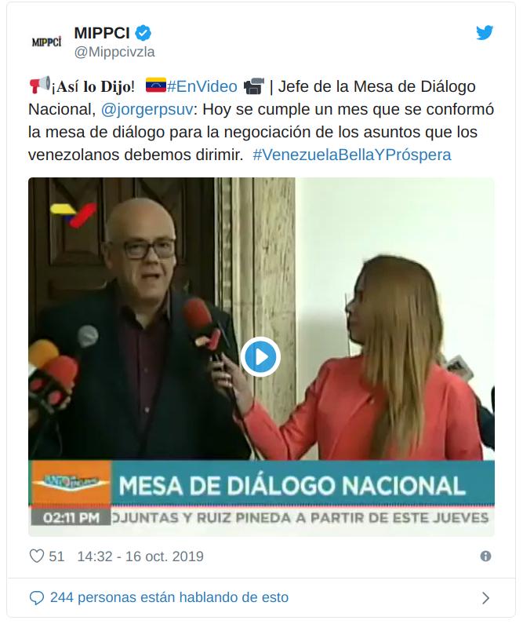Viewport: 523px width, 624px height.
Task: Play the embedded video
Action: 260,357
